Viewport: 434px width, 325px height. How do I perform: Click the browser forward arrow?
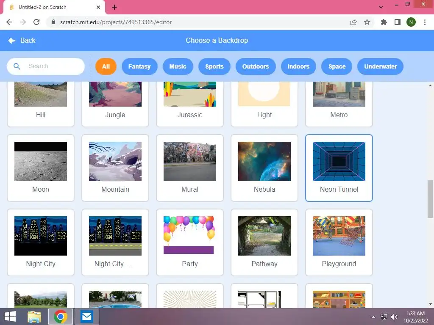(23, 22)
